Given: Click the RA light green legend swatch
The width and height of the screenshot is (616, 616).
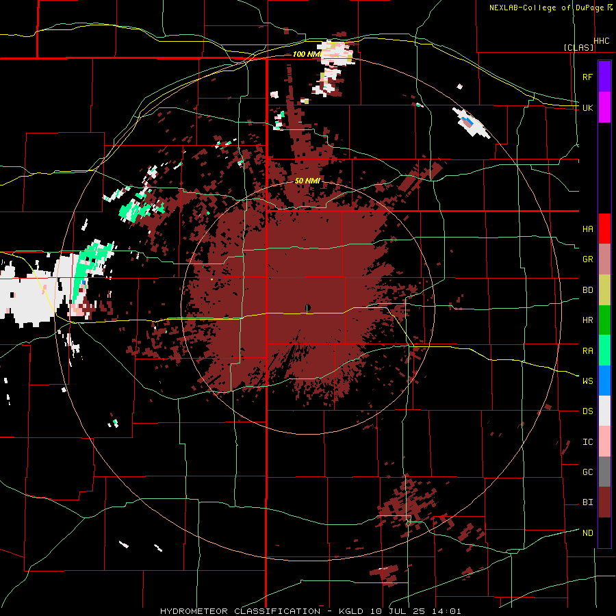Looking at the screenshot, I should point(604,350).
